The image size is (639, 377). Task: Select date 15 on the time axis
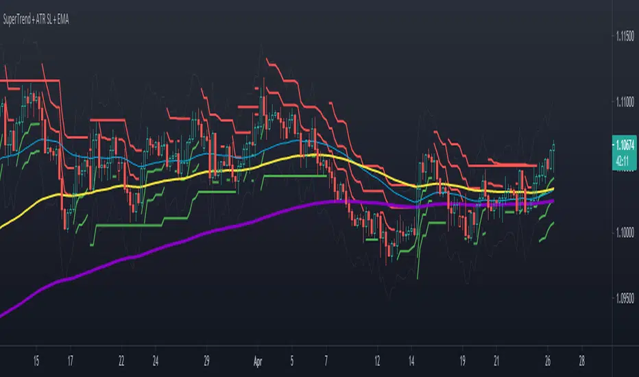click(36, 361)
